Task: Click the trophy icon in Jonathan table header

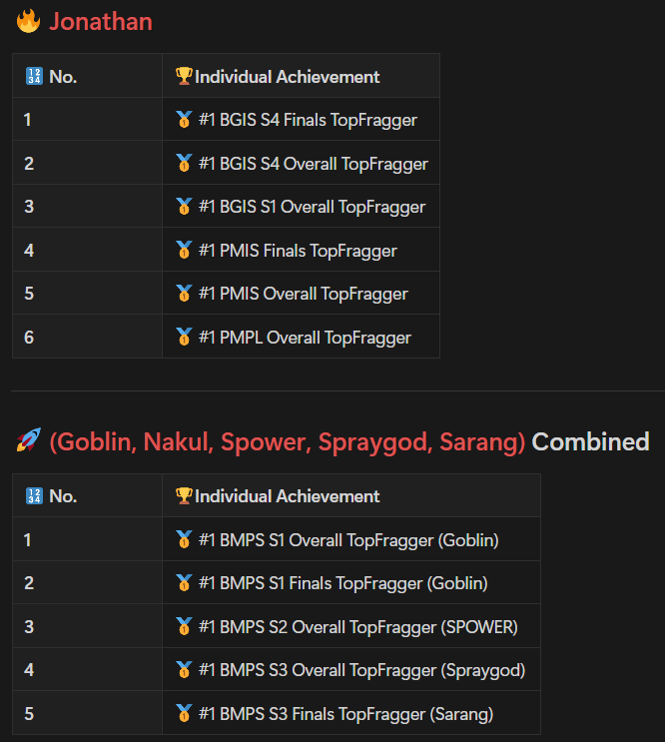Action: coord(184,76)
